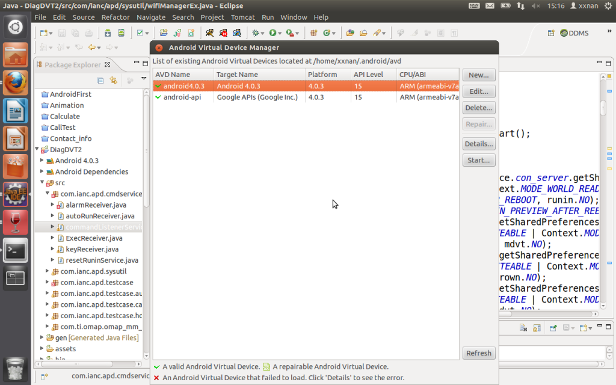This screenshot has height=385, width=616.
Task: Click Collapse All in Package Explorer
Action: (100, 81)
